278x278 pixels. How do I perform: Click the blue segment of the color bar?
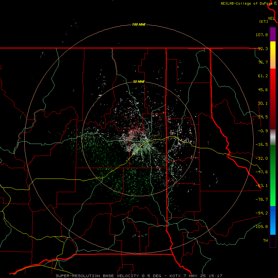point(273,220)
